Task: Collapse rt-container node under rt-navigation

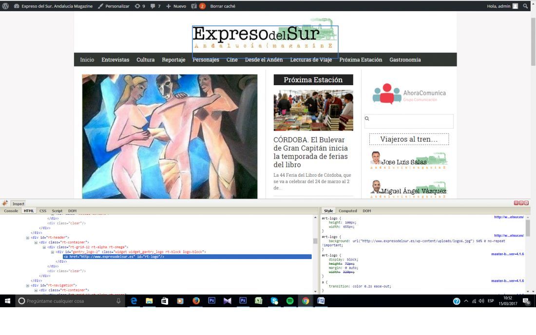Action: pyautogui.click(x=36, y=290)
